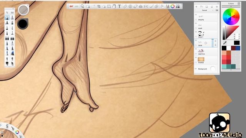246x138 pixels.
Task: Add an image layer in layer editor
Action: pyautogui.click(x=207, y=7)
